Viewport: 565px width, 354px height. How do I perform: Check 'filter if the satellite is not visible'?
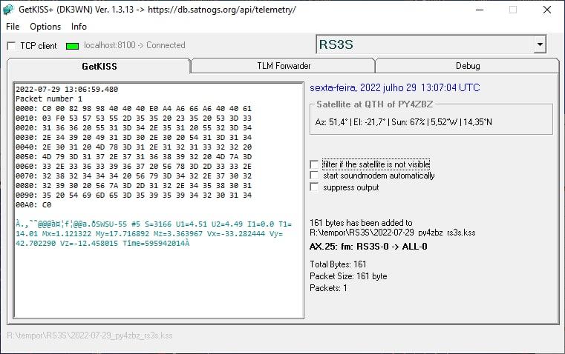[314, 164]
